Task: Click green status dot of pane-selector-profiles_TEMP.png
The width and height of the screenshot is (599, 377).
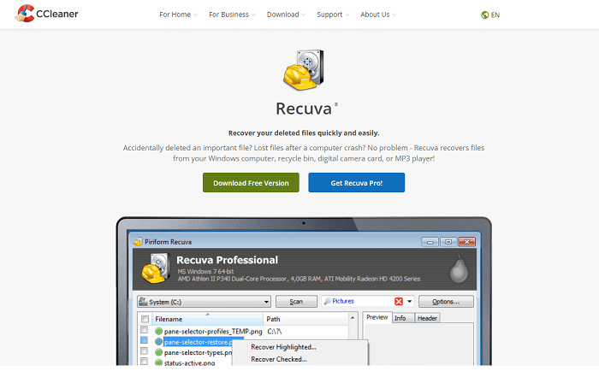Action: [x=158, y=331]
